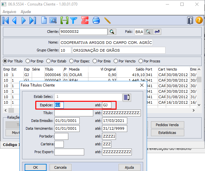The width and height of the screenshot is (205, 171).
Task: Open the search record magnifier toolbar icon
Action: 53,20
